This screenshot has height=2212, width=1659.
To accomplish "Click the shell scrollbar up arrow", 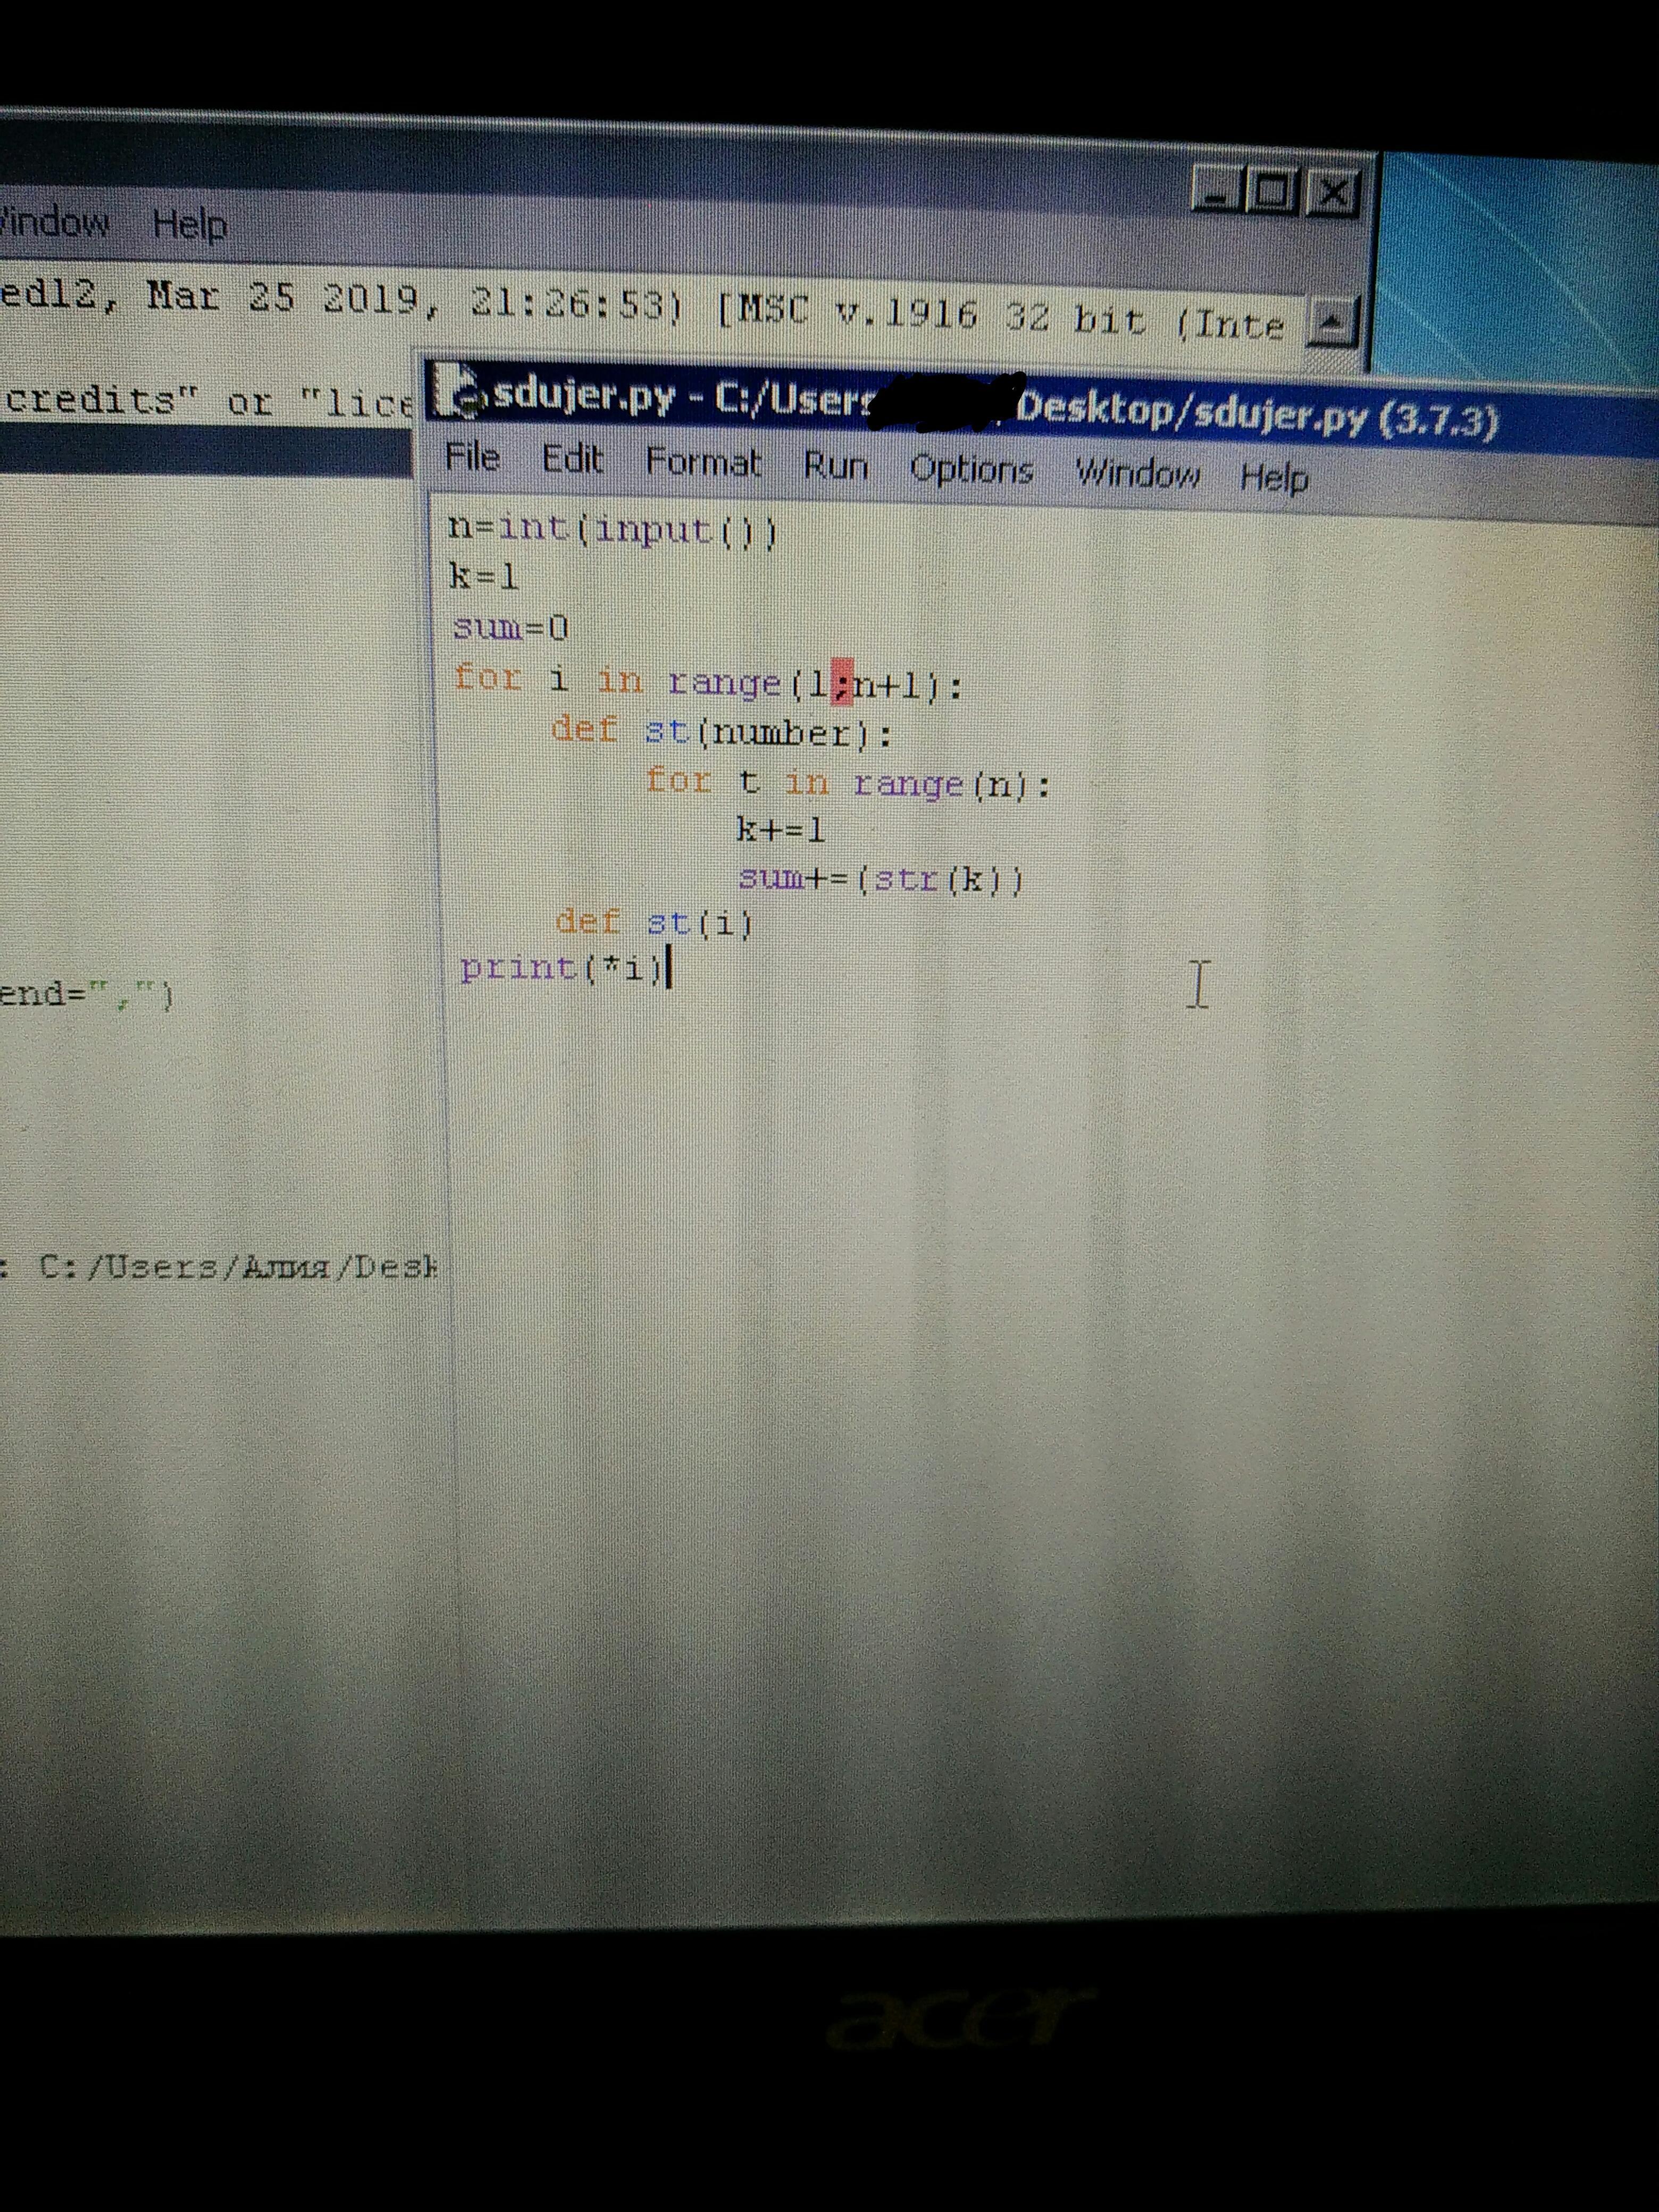I will point(1330,322).
